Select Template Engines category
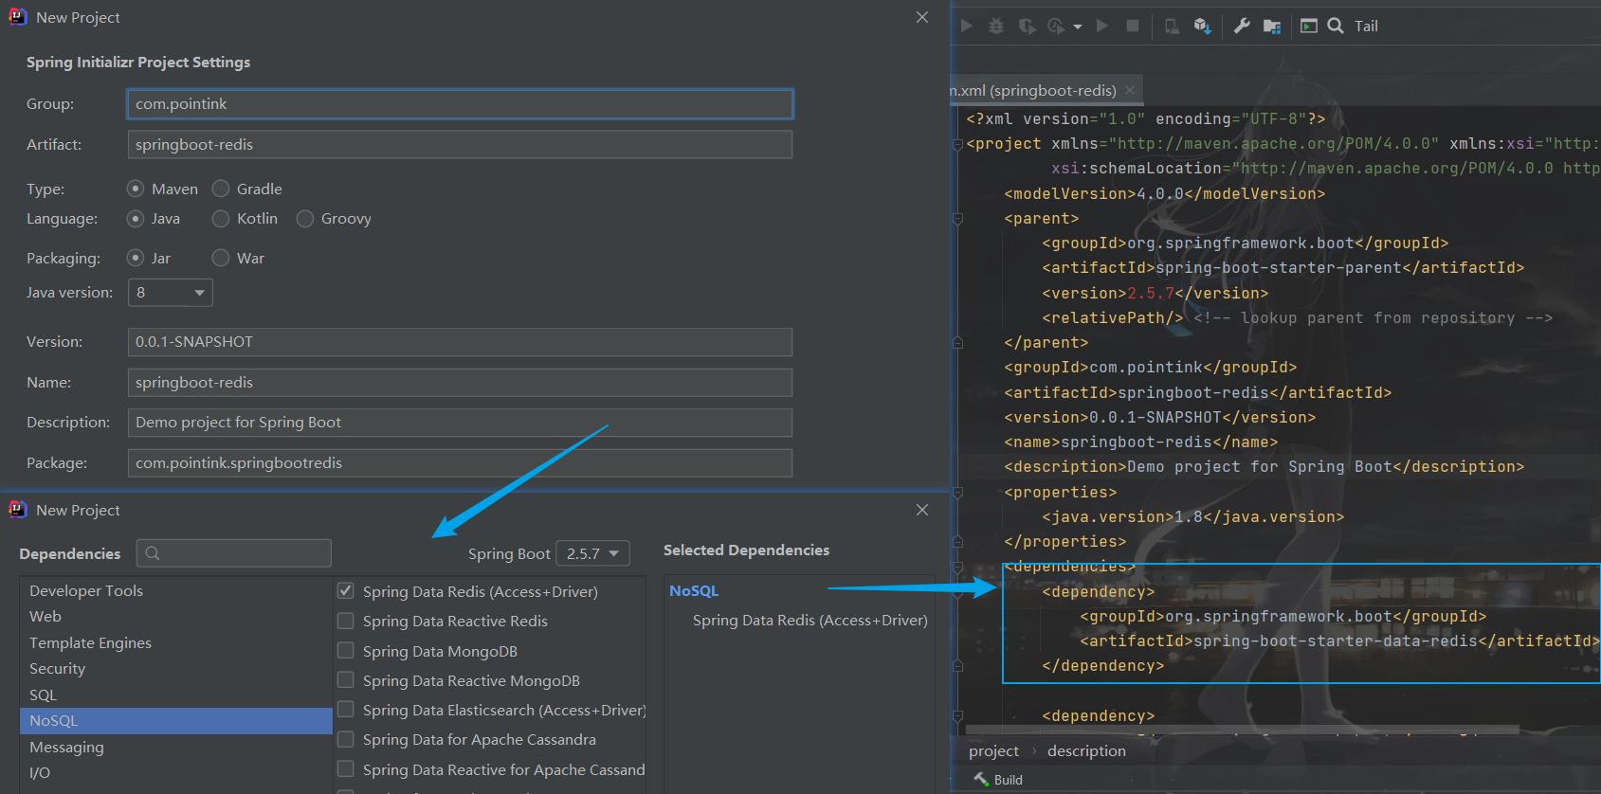Viewport: 1601px width, 794px height. (x=176, y=642)
